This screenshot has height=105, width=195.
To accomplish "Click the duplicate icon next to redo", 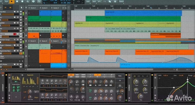I will (x=110, y=2).
